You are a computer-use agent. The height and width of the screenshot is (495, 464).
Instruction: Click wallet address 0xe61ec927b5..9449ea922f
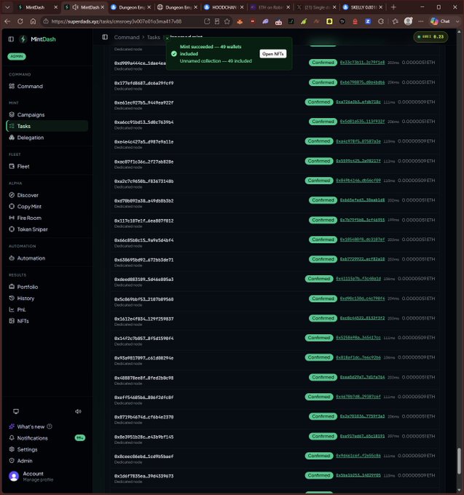coord(143,103)
